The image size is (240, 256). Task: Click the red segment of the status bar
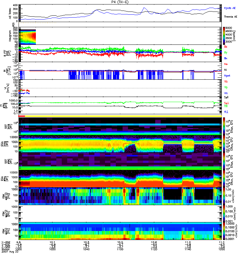coord(21,116)
